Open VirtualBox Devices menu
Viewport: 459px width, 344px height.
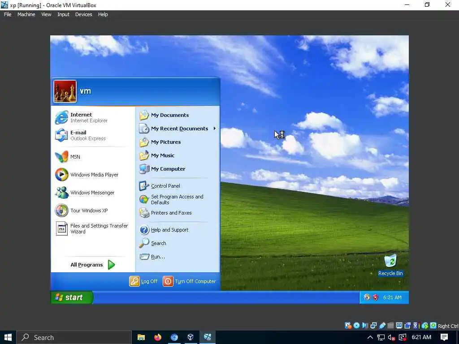(83, 14)
